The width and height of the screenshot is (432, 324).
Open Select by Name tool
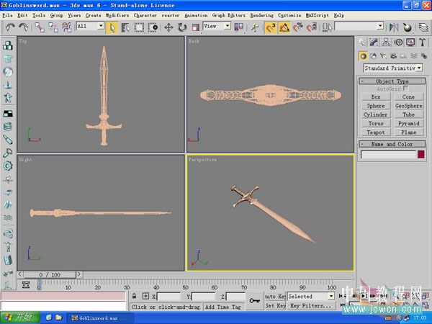pyautogui.click(x=125, y=27)
